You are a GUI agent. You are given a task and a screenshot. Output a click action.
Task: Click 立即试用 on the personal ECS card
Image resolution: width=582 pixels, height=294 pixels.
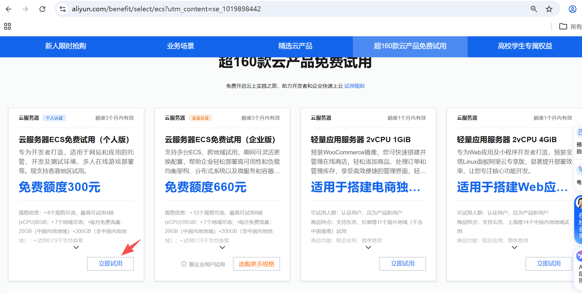(x=110, y=264)
